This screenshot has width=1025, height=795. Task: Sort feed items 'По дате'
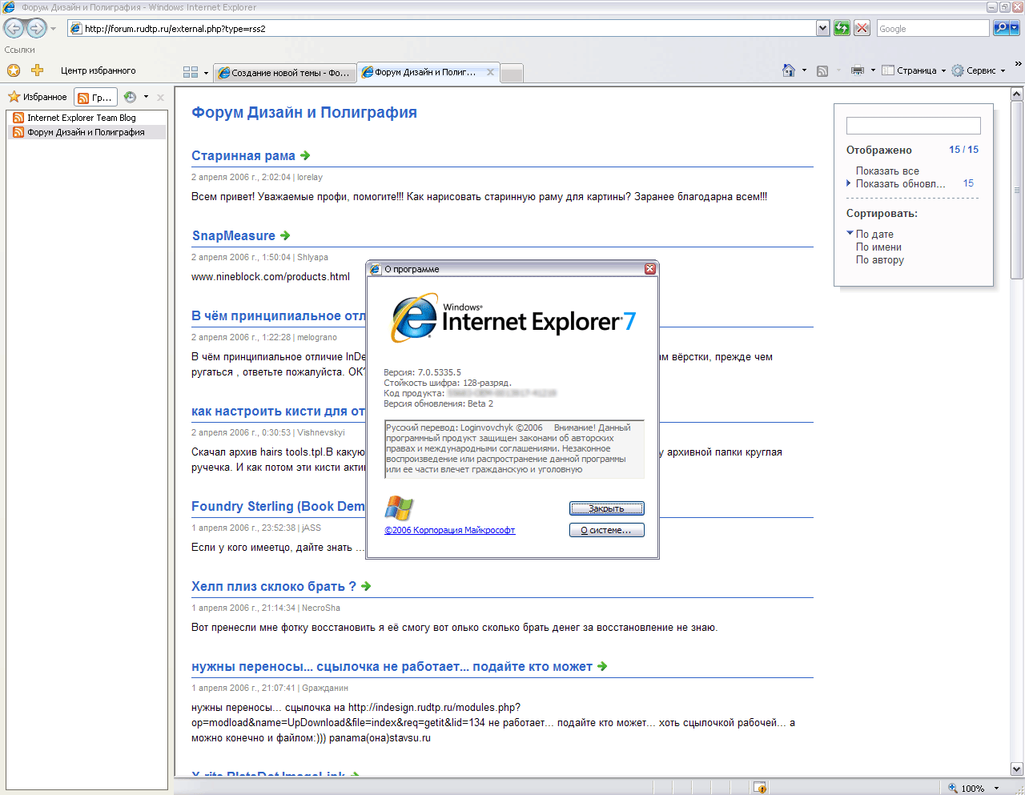click(x=874, y=234)
